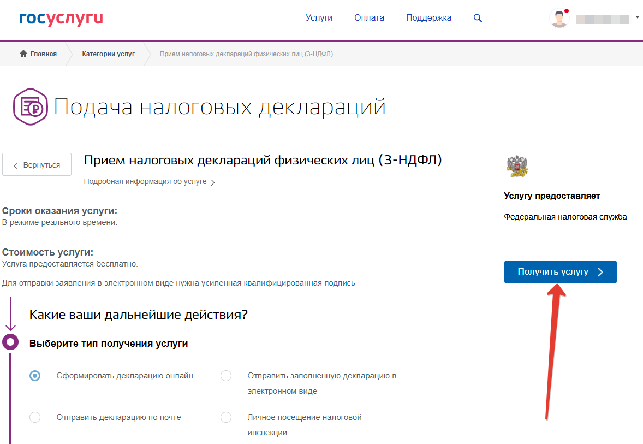Go to Категории услуг breadcrumb
643x444 pixels.
108,54
